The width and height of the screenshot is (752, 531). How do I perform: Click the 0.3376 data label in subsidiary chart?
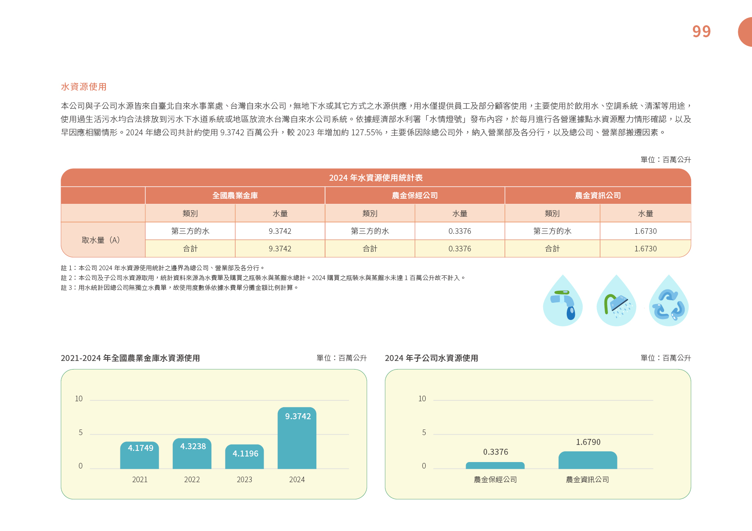(496, 452)
